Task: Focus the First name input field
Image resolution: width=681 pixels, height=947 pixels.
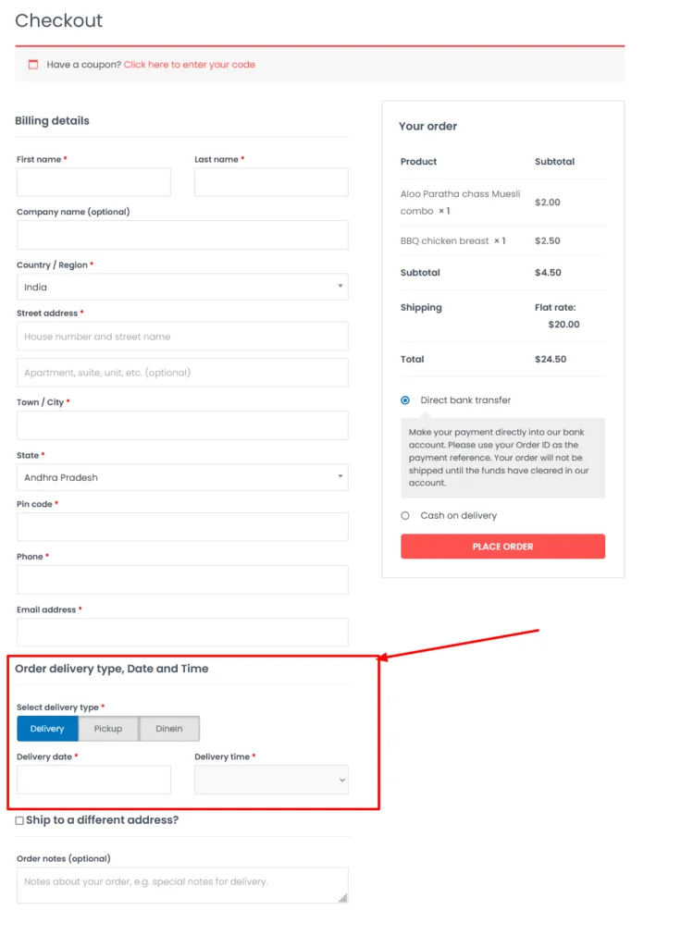Action: click(93, 182)
